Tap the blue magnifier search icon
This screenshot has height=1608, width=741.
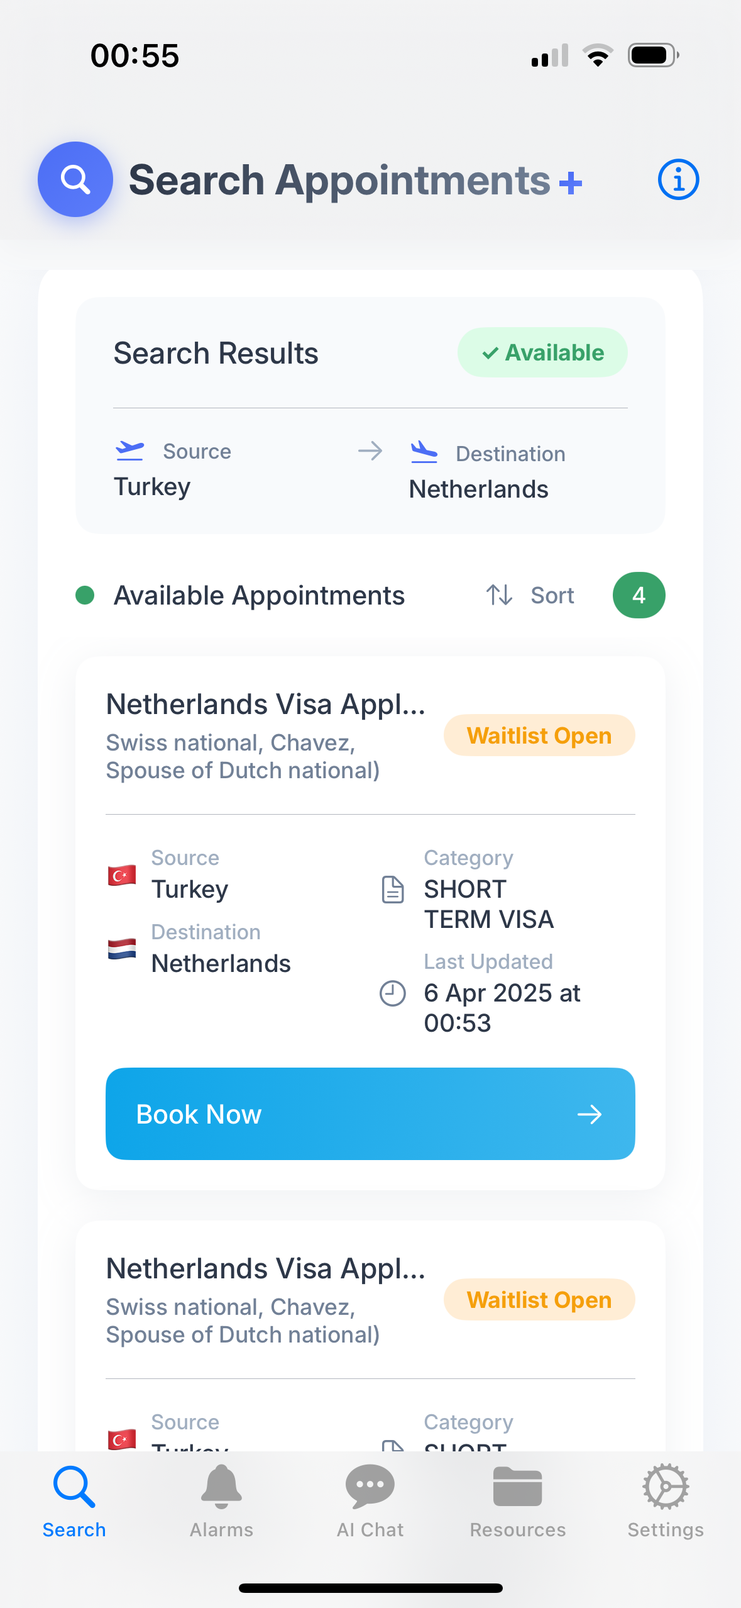click(75, 179)
